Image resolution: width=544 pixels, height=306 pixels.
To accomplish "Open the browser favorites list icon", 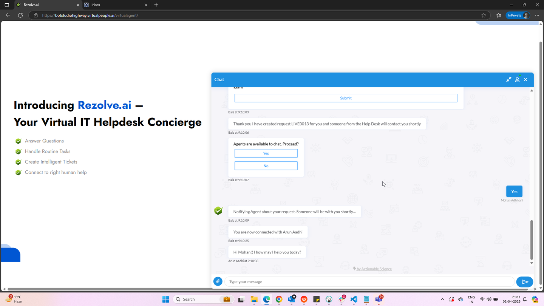I will click(499, 15).
